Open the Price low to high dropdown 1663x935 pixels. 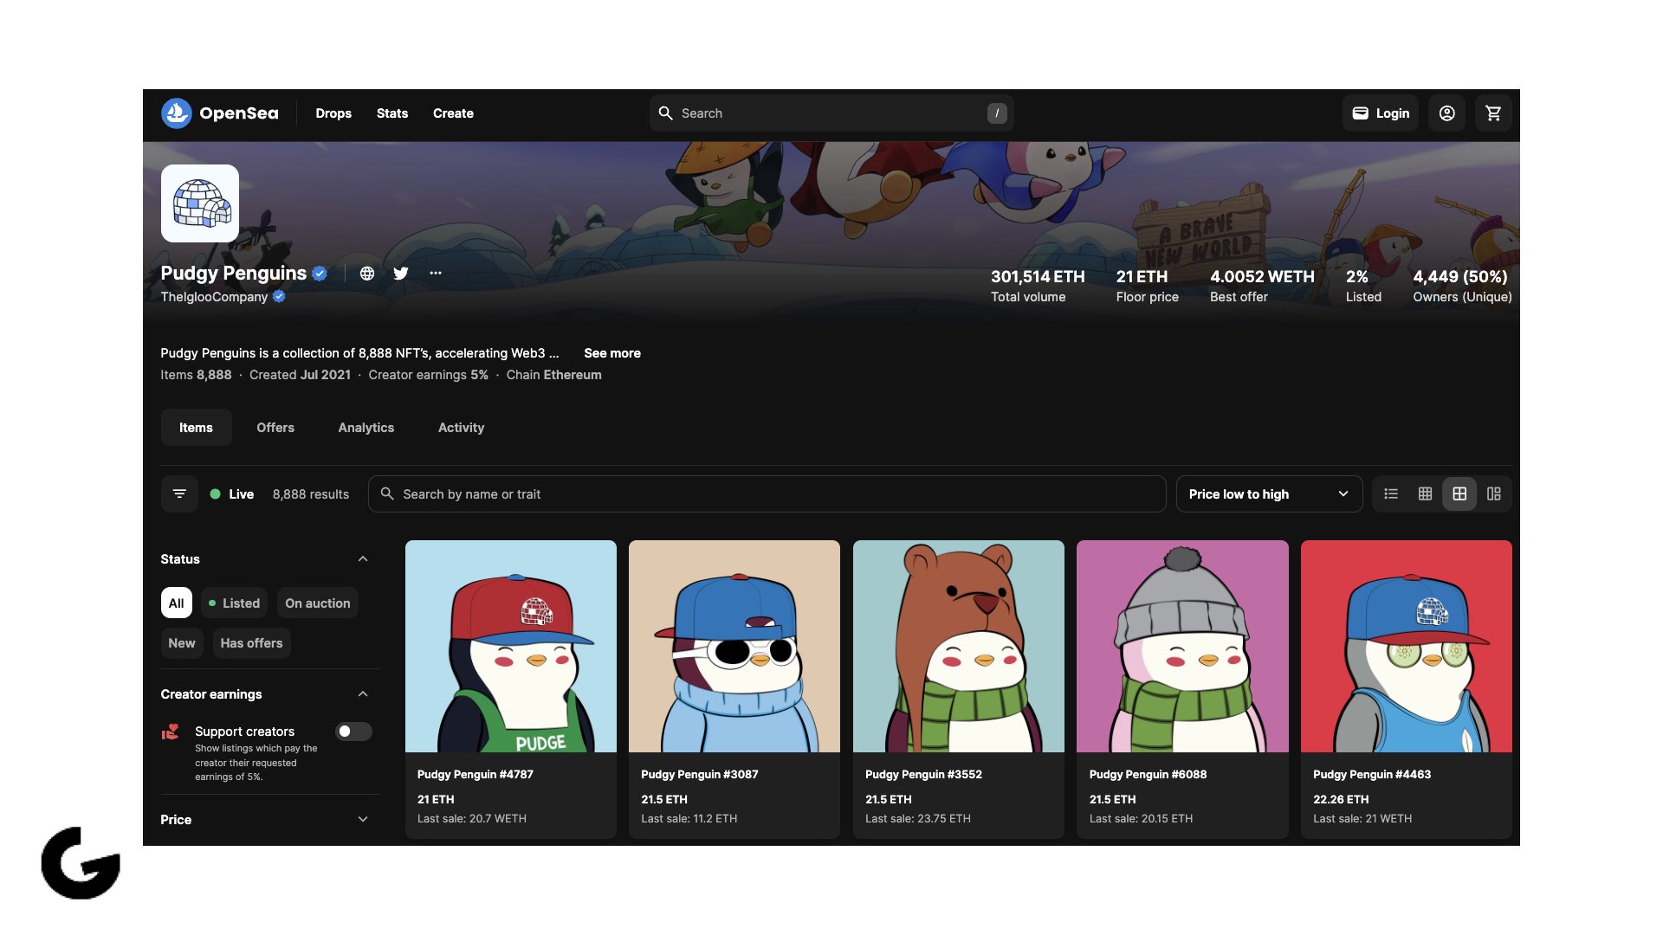(x=1269, y=494)
